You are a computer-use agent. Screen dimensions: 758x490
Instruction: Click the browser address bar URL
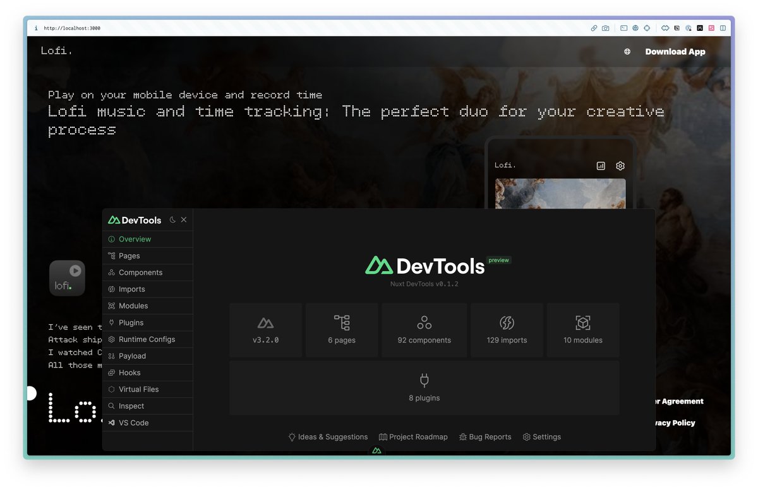(72, 28)
